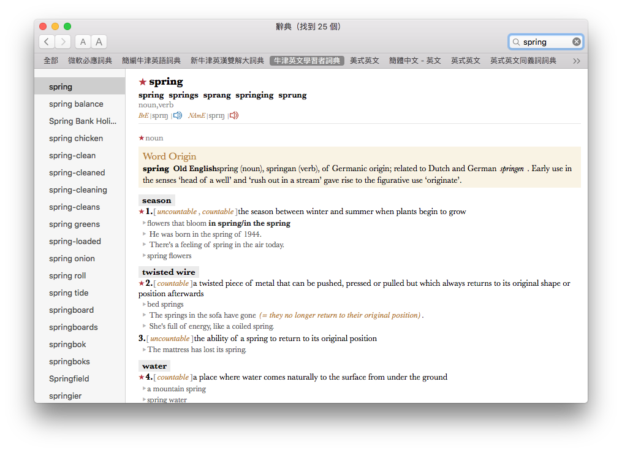Open the 'Spring Bank Holi...' entry
Screen dimensions: 622x452
coord(80,121)
